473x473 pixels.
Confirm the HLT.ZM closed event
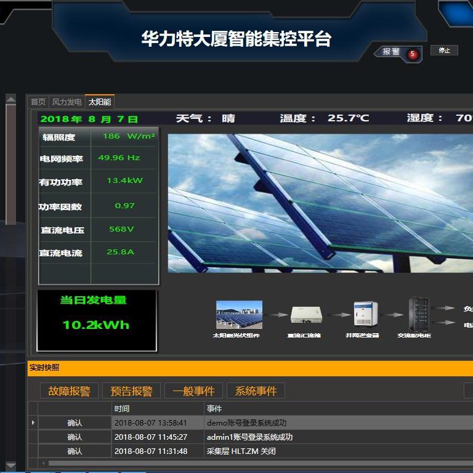pos(75,451)
